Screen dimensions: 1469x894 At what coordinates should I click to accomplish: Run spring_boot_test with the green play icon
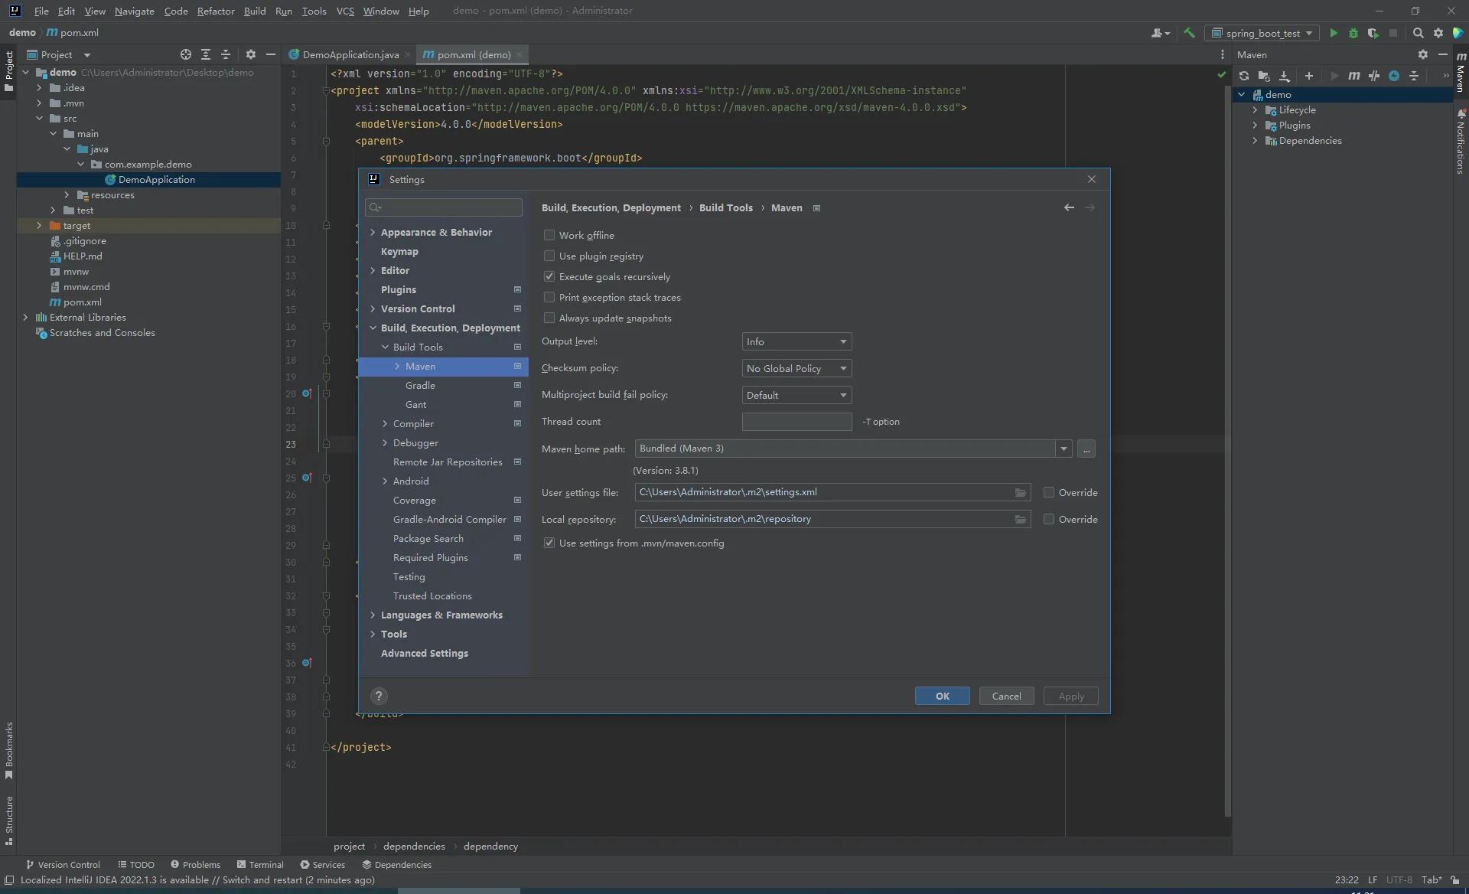pyautogui.click(x=1334, y=33)
